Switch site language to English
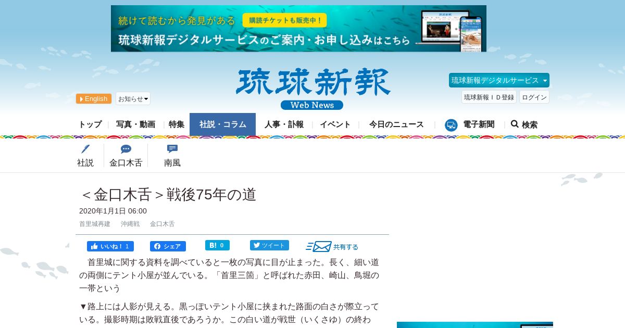The width and height of the screenshot is (625, 328). pos(94,99)
